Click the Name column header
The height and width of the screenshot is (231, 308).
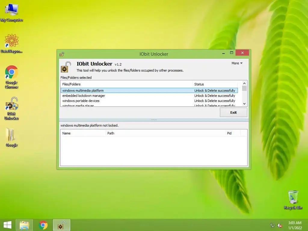(x=83, y=133)
